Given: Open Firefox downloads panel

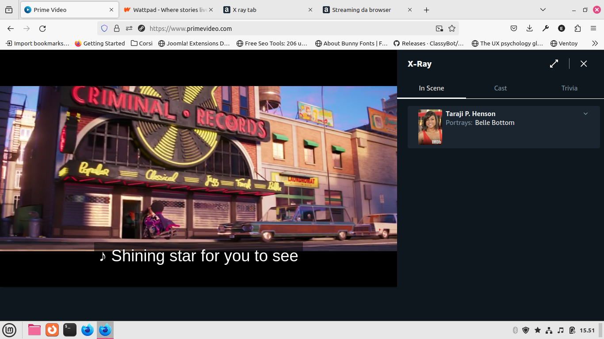Looking at the screenshot, I should coord(529,29).
